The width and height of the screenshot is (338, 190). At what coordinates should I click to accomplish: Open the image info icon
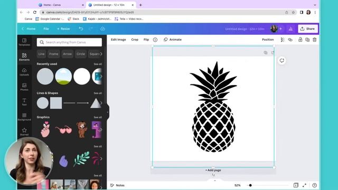155,40
